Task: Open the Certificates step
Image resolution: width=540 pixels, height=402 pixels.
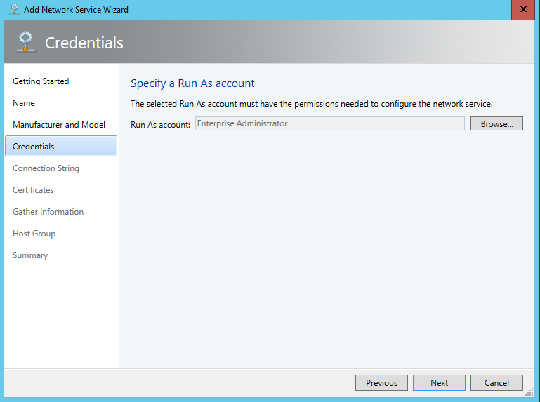Action: [33, 190]
